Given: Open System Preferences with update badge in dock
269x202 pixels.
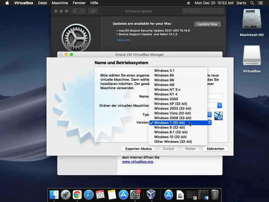Looking at the screenshot, I should point(135,195).
